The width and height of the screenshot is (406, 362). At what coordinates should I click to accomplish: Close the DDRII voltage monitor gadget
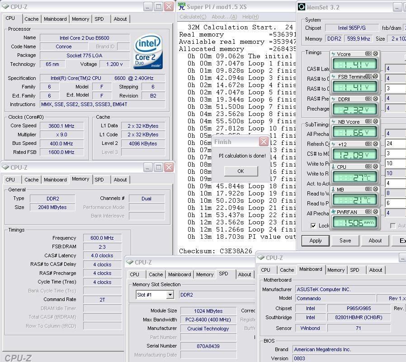(375, 99)
